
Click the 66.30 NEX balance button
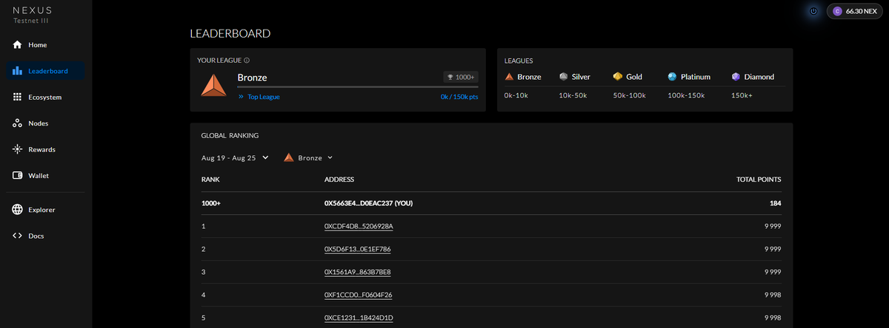click(x=855, y=11)
